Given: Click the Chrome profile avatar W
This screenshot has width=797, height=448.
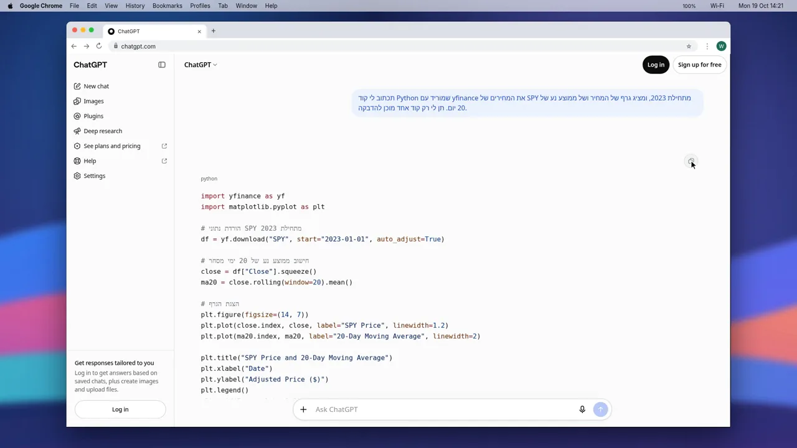Looking at the screenshot, I should click(721, 46).
